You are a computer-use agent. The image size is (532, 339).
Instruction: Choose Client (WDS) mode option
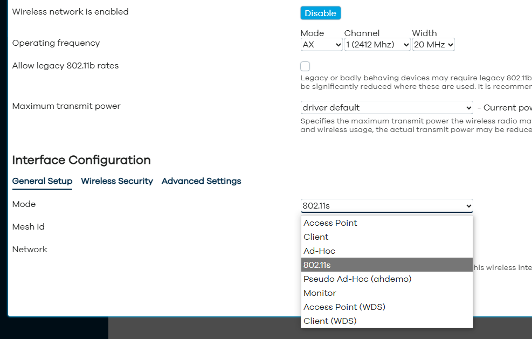pyautogui.click(x=330, y=321)
